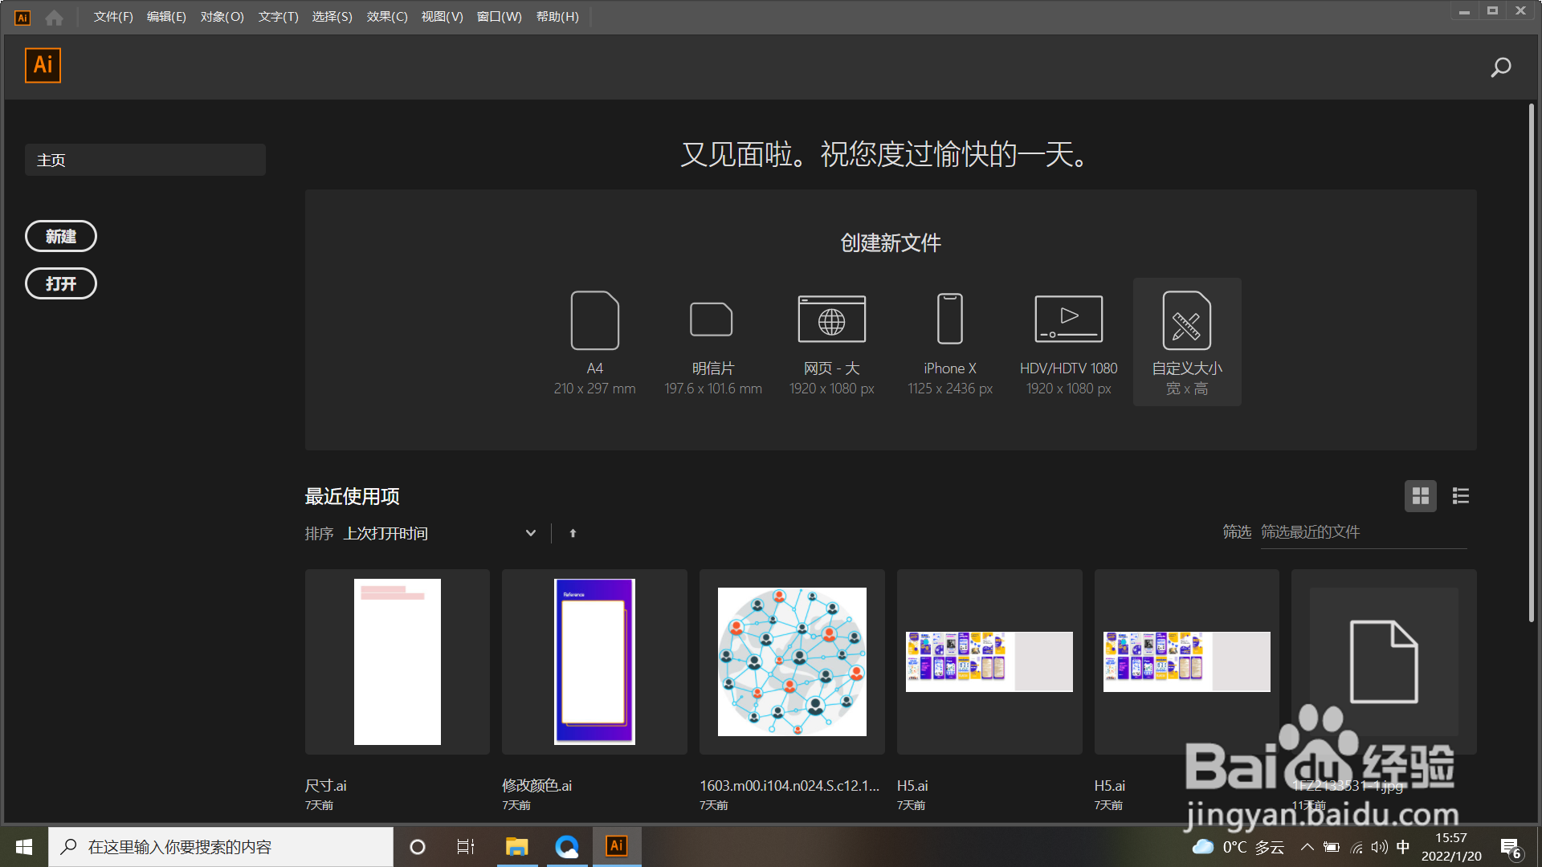Go to home via house icon
This screenshot has width=1542, height=867.
click(x=54, y=17)
